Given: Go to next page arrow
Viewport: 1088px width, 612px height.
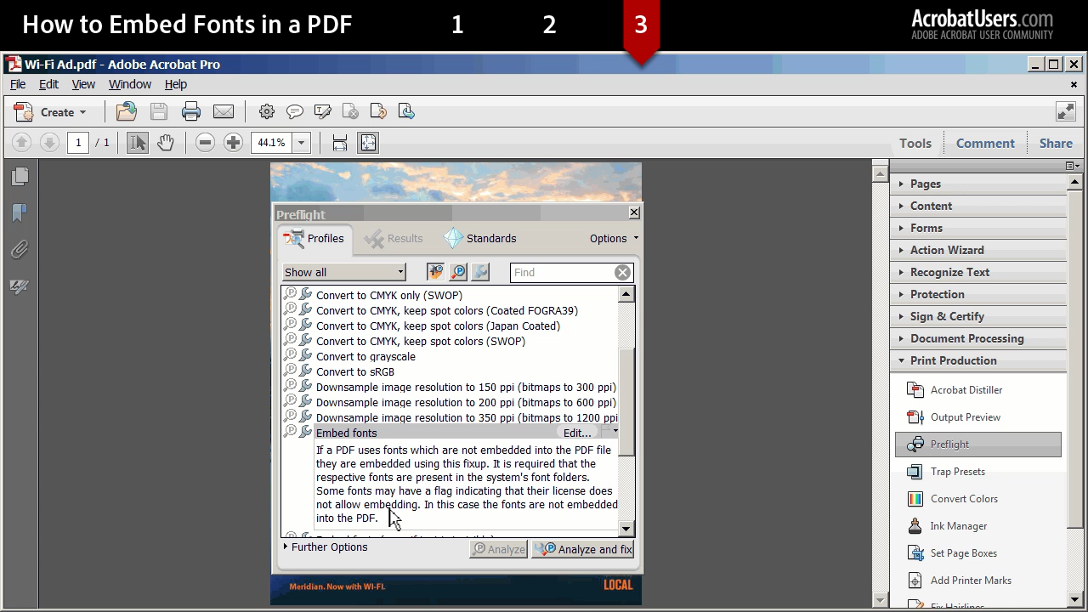Looking at the screenshot, I should [49, 143].
